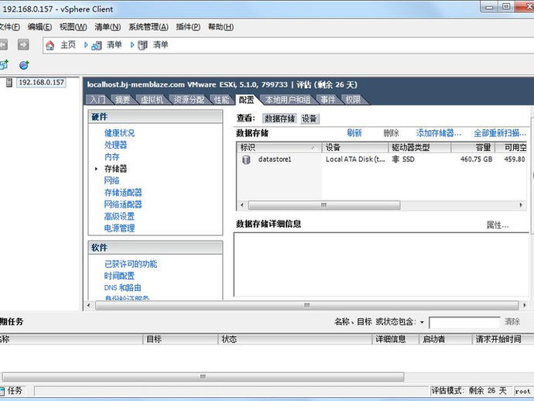Open 已获许可的功能 software link
Viewport: 534px width, 401px height.
coord(131,264)
